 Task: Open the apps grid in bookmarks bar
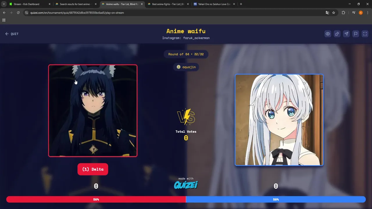coord(4,20)
